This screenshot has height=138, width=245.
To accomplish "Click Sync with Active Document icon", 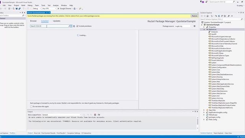I will coord(216,16).
